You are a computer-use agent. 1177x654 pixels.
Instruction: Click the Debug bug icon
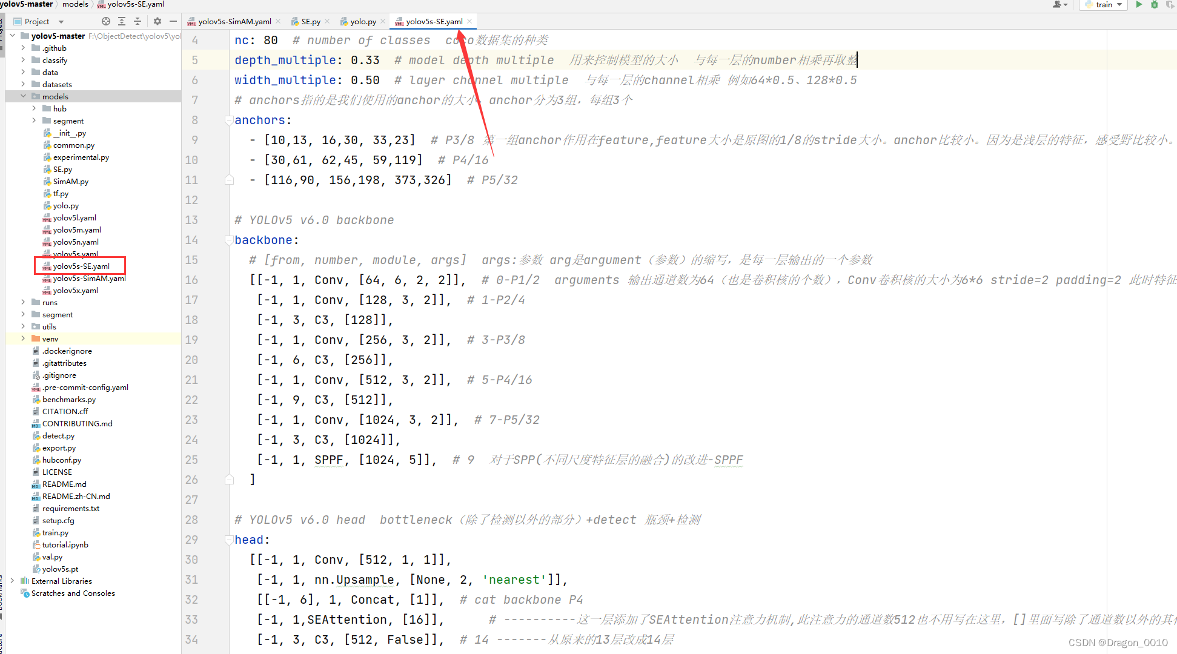[1155, 4]
